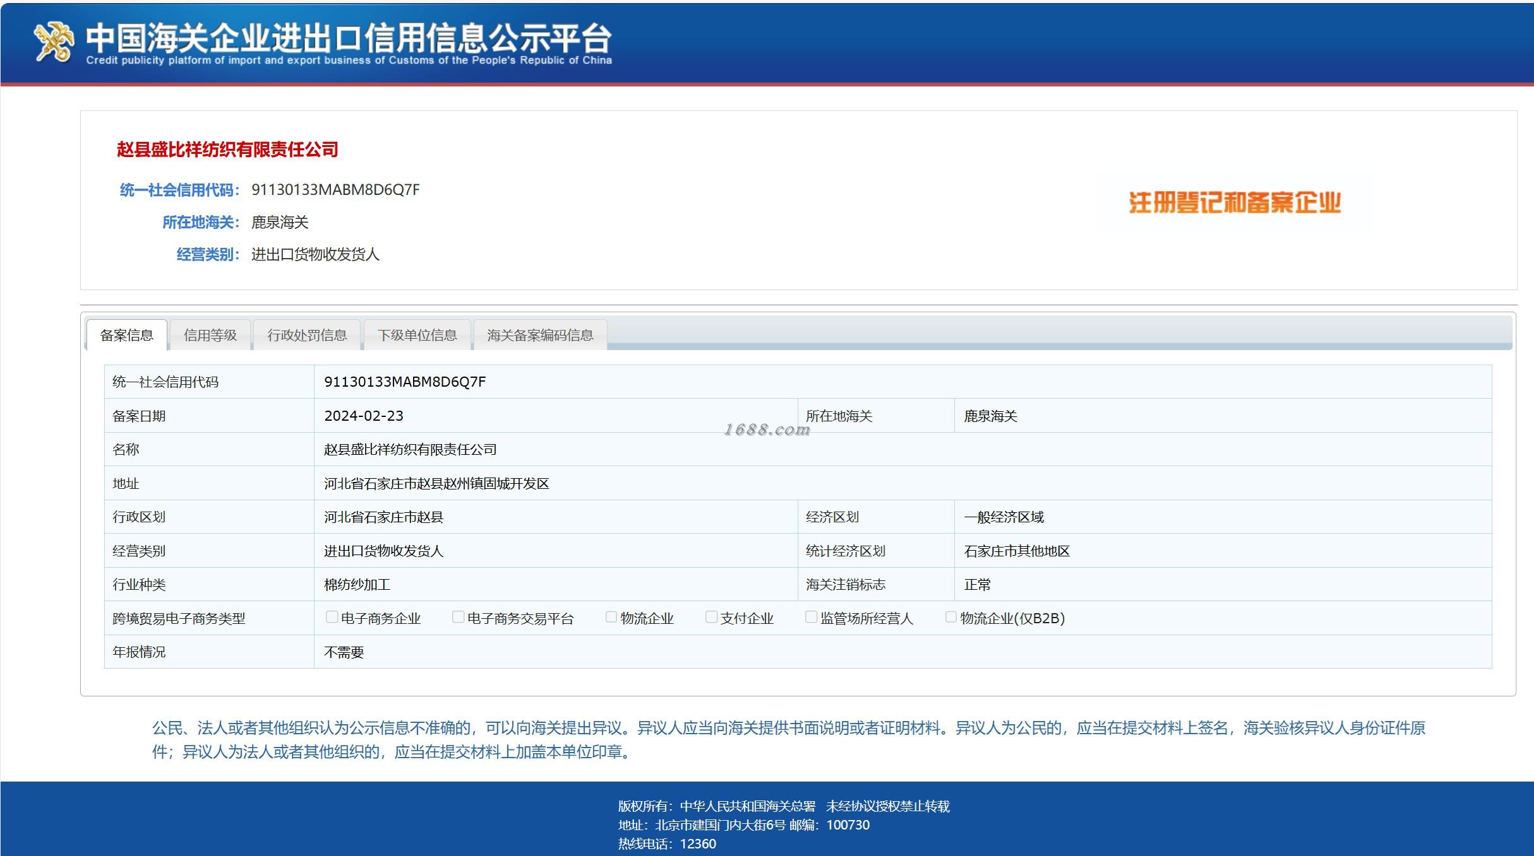1534x856 pixels.
Task: Click the 跨境贸易电子商务类型 row label
Action: (179, 618)
